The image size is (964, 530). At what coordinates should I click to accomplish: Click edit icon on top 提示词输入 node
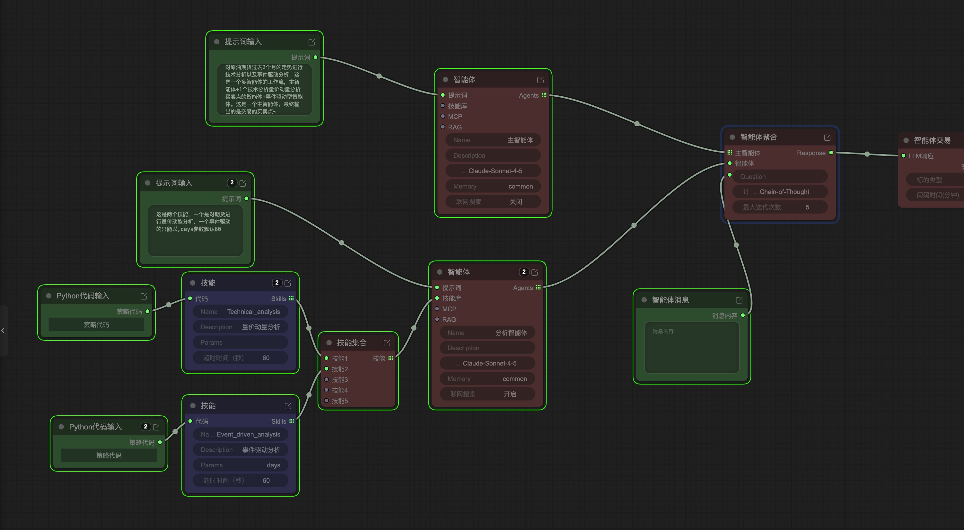311,42
